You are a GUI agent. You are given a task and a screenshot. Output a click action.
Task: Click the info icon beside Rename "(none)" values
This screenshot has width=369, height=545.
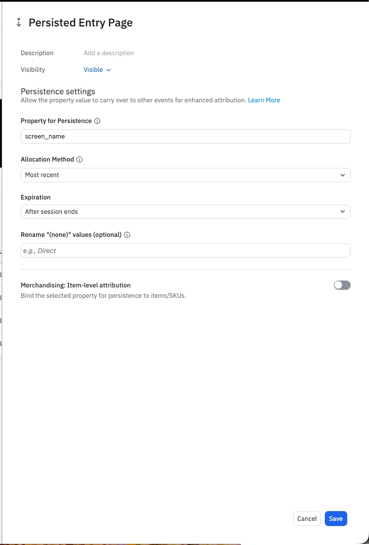(127, 235)
